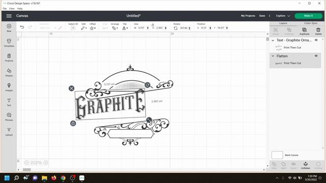Hide the Flatten layer
The height and width of the screenshot is (183, 326).
(x=316, y=56)
